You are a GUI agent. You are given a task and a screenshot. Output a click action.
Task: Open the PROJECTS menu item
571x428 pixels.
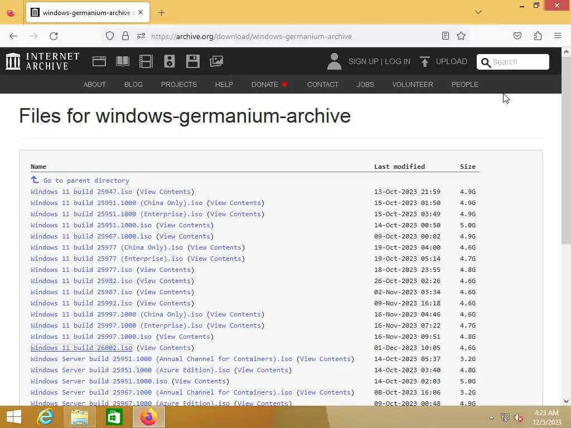point(179,85)
